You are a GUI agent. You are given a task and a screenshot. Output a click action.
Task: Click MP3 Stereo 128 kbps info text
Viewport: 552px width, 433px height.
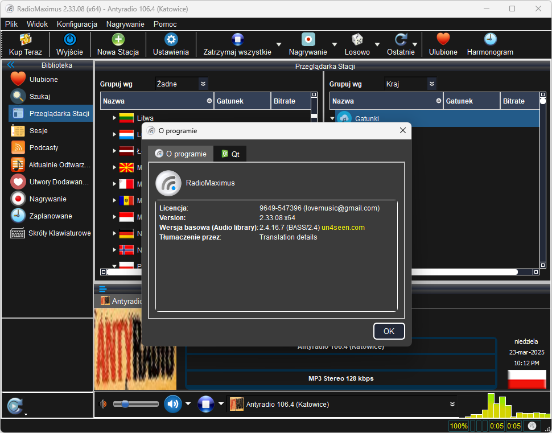(341, 379)
